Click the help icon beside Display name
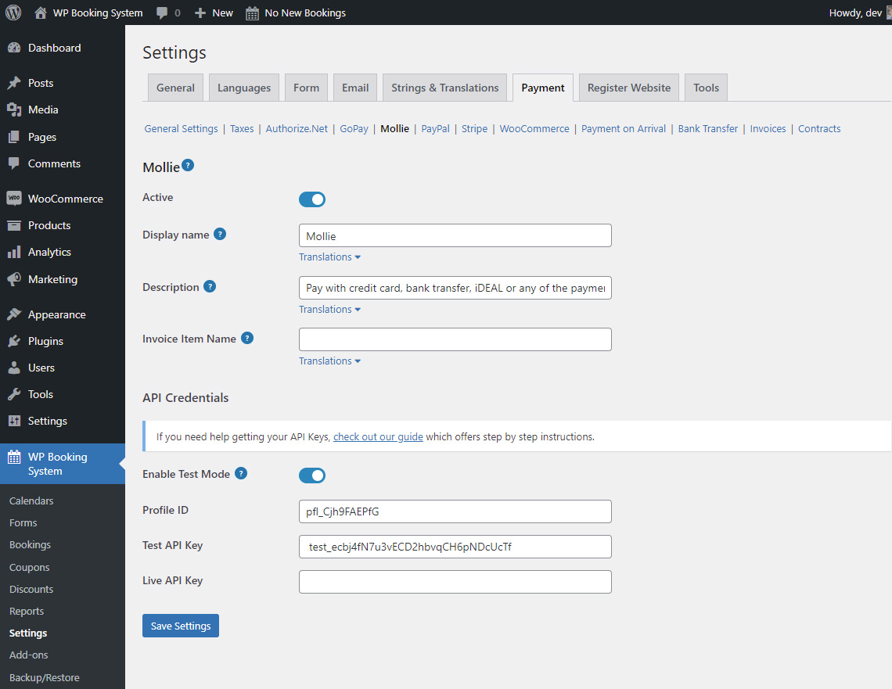Viewport: 892px width, 689px height. pyautogui.click(x=220, y=234)
